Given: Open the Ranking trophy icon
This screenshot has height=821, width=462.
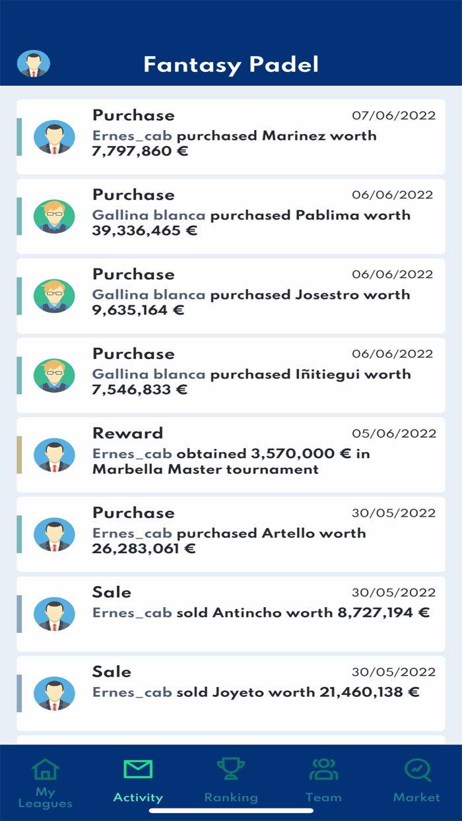Looking at the screenshot, I should pyautogui.click(x=231, y=770).
